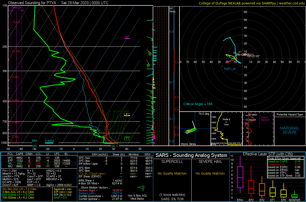Click the 'SARS: 0% TOR' text
Screen dimensions: 306x202
tap(172, 199)
